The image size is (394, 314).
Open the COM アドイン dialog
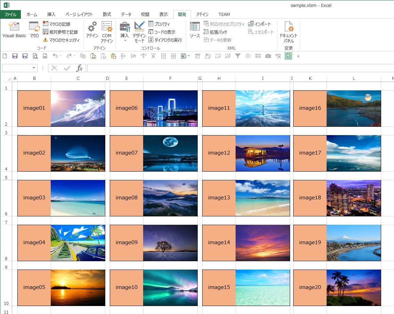click(x=107, y=32)
